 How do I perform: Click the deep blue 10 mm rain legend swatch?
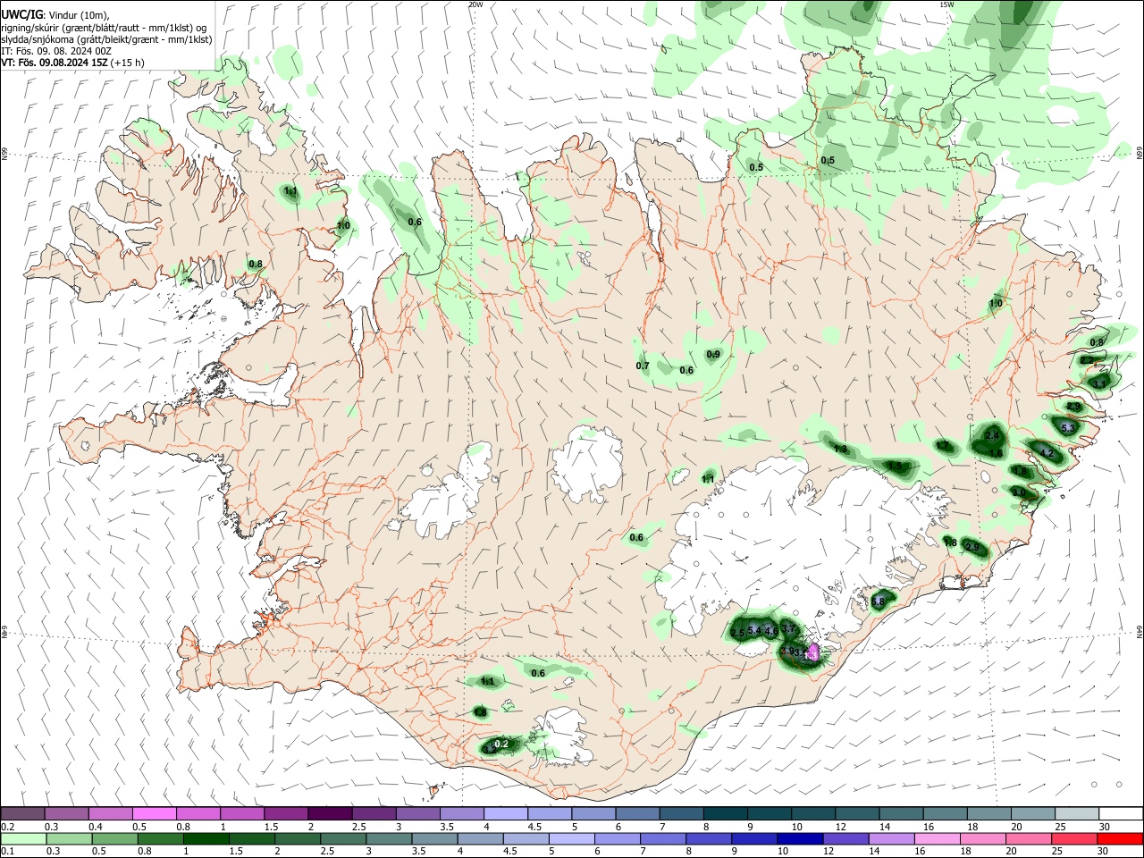point(799,838)
